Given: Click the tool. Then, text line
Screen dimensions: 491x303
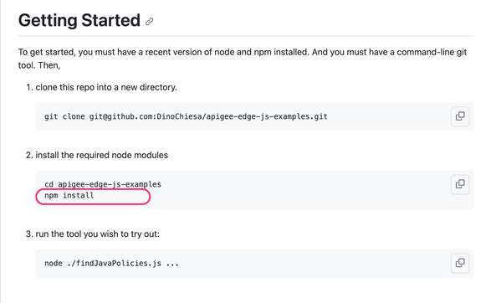Looking at the screenshot, I should [x=39, y=65].
